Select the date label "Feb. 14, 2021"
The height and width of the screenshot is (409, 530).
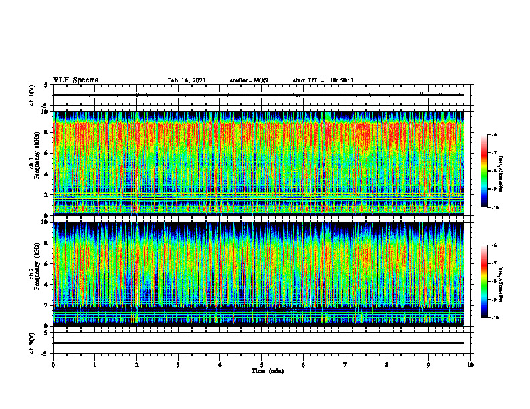[x=187, y=80]
